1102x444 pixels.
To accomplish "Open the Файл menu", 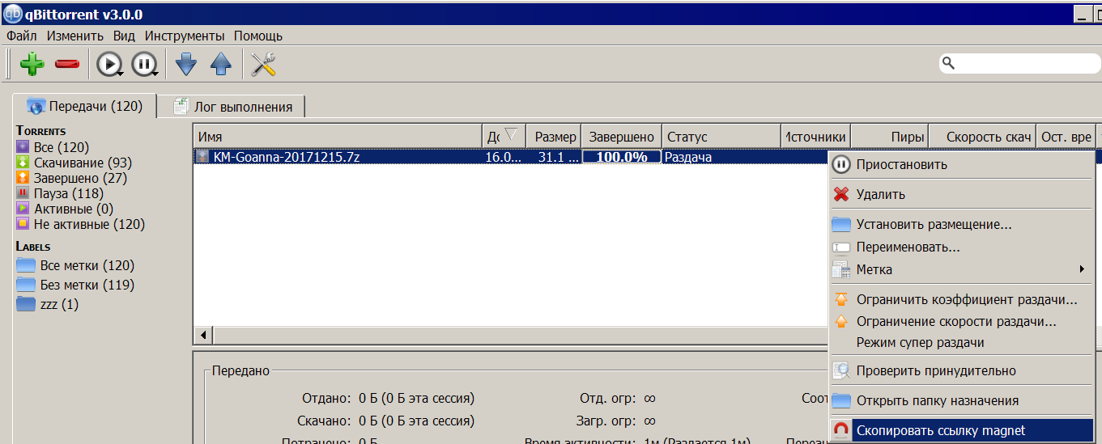I will (21, 36).
